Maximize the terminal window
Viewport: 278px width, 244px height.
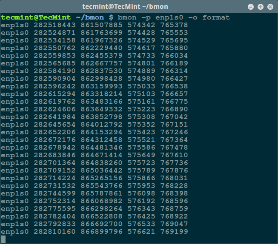[x=261, y=7]
